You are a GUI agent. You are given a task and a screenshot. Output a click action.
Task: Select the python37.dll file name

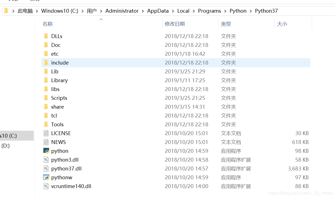pyautogui.click(x=66, y=168)
